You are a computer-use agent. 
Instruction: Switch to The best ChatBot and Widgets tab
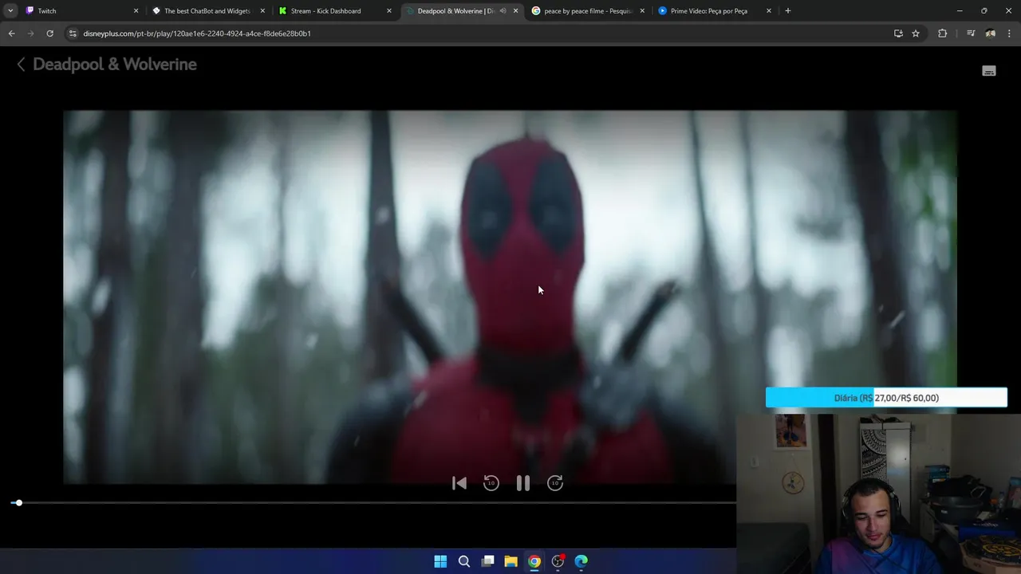click(x=207, y=11)
